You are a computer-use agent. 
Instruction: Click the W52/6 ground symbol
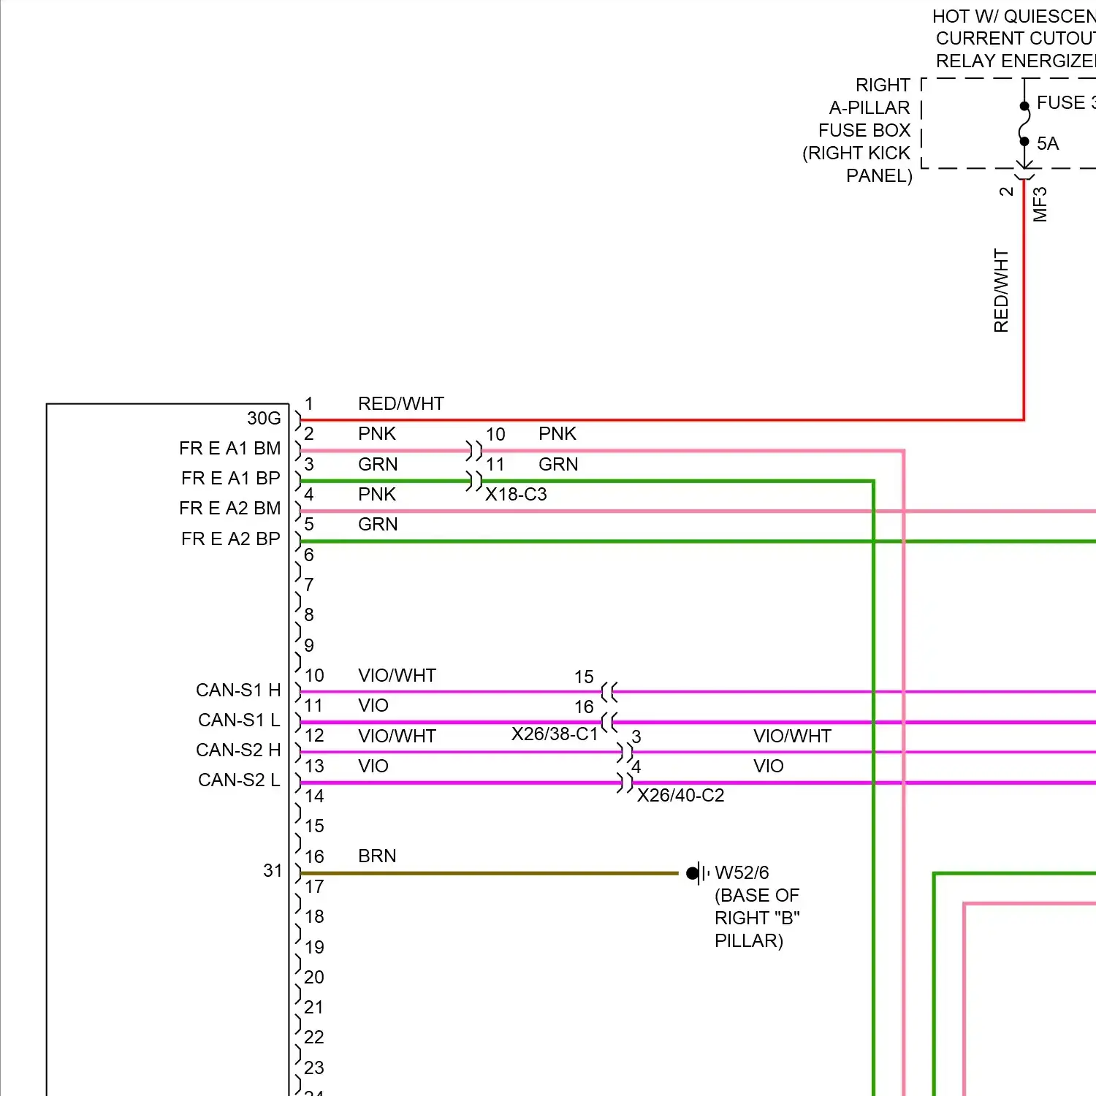pos(697,872)
